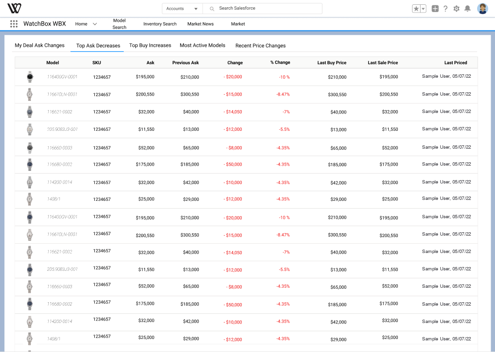This screenshot has height=352, width=495.
Task: Click the Search Salesforce input field
Action: 262,9
